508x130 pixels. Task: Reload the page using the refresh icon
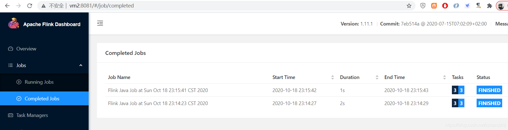30,6
